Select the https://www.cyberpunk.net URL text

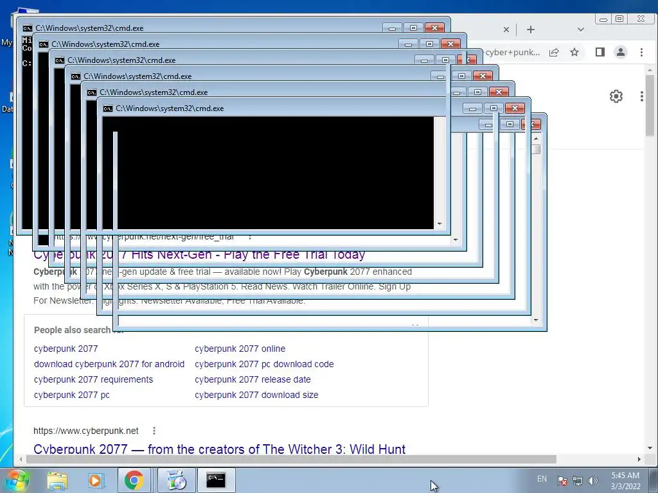86,431
